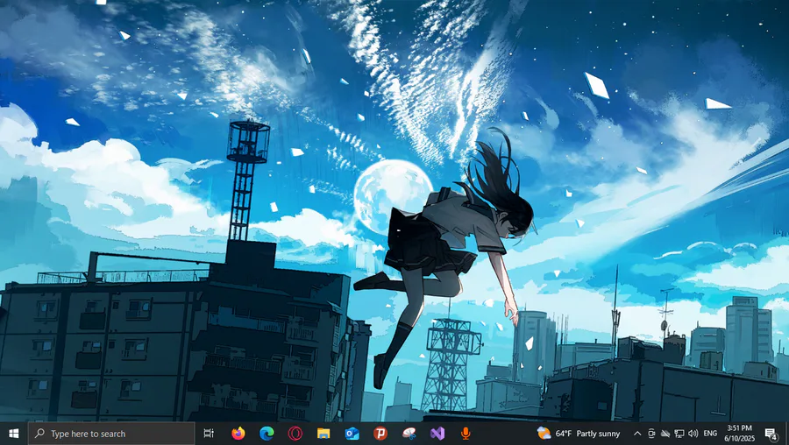Open the OneDrive cloud tray icon
Viewport: 789px width, 445px height.
tap(665, 434)
